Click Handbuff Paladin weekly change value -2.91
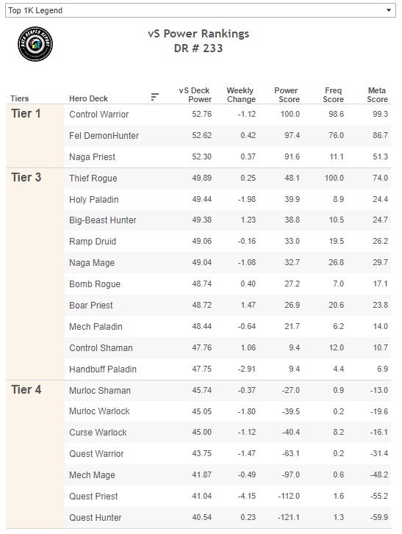The height and width of the screenshot is (534, 402). [x=247, y=369]
